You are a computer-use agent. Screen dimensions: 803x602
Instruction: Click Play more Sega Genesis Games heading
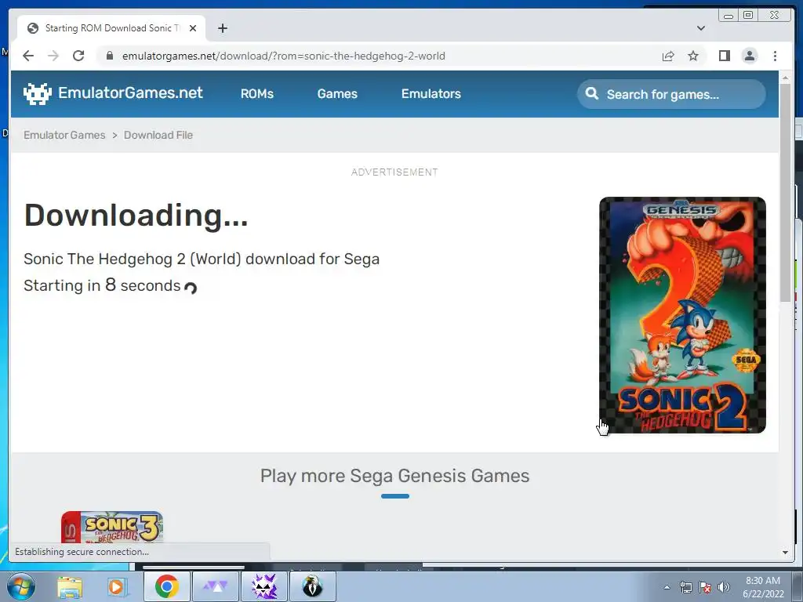(x=394, y=476)
